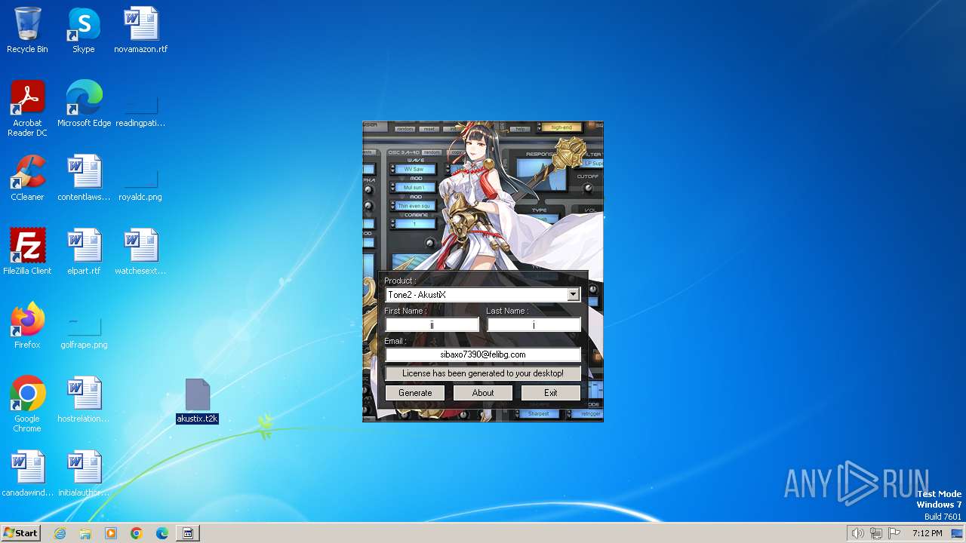Image resolution: width=966 pixels, height=543 pixels.
Task: Click the First Name input field
Action: (432, 325)
